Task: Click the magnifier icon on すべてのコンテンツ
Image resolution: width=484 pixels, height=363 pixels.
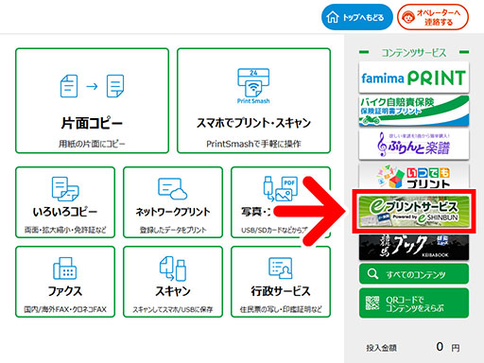Action: [372, 274]
